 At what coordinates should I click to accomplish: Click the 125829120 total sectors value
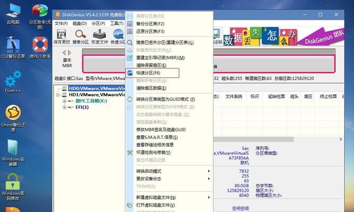point(238,191)
